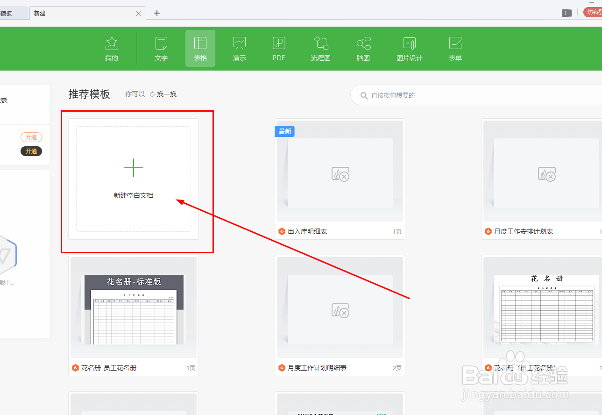Click orange badge beside 花名册-员工花名册
This screenshot has width=602, height=415.
[x=75, y=368]
